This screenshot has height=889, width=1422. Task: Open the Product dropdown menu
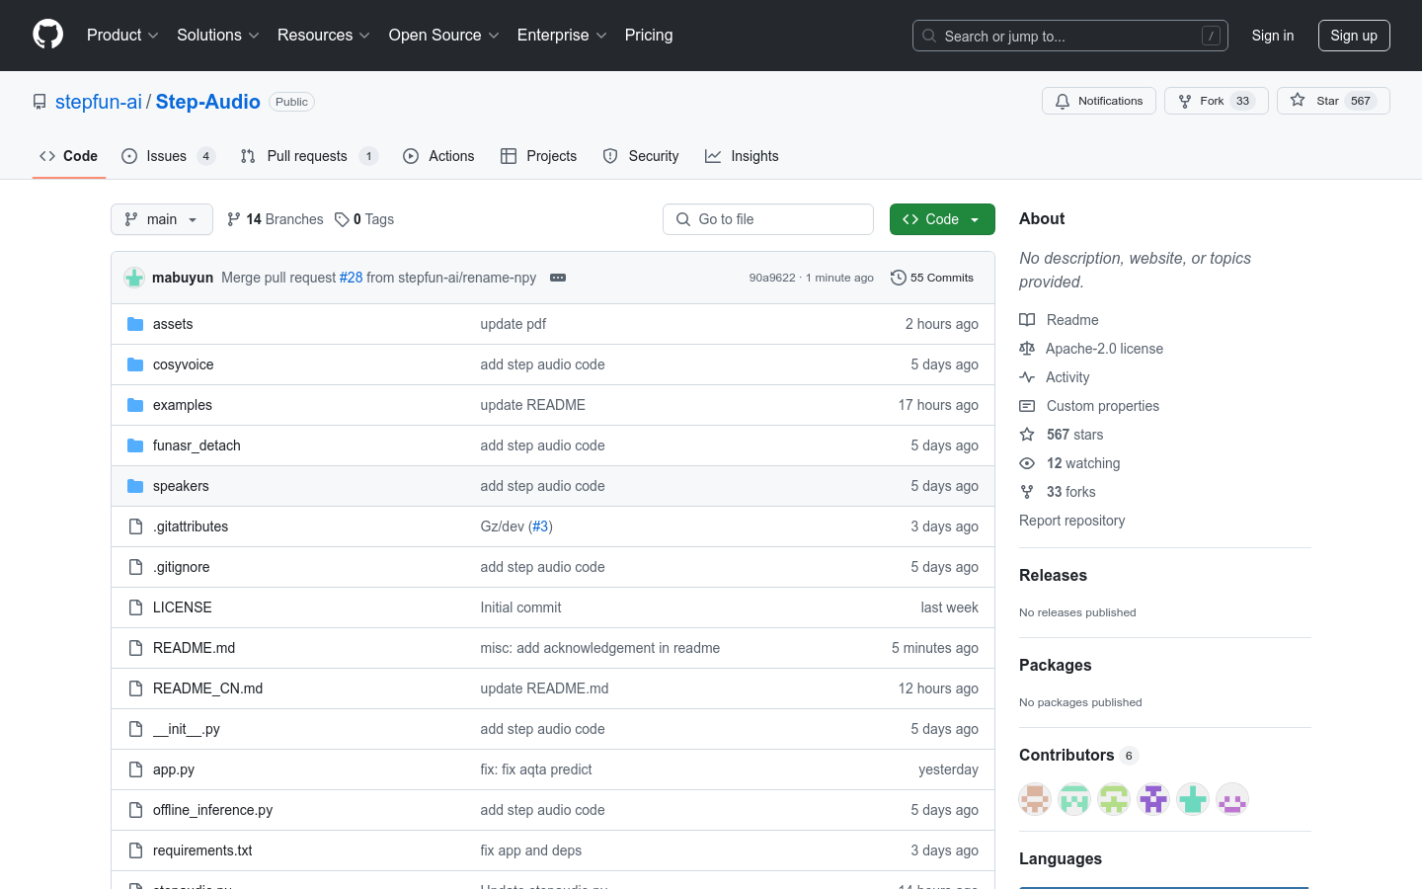[x=122, y=35]
